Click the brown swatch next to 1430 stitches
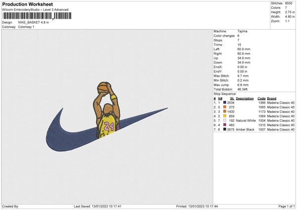This screenshot has width=297, height=210. click(x=225, y=111)
